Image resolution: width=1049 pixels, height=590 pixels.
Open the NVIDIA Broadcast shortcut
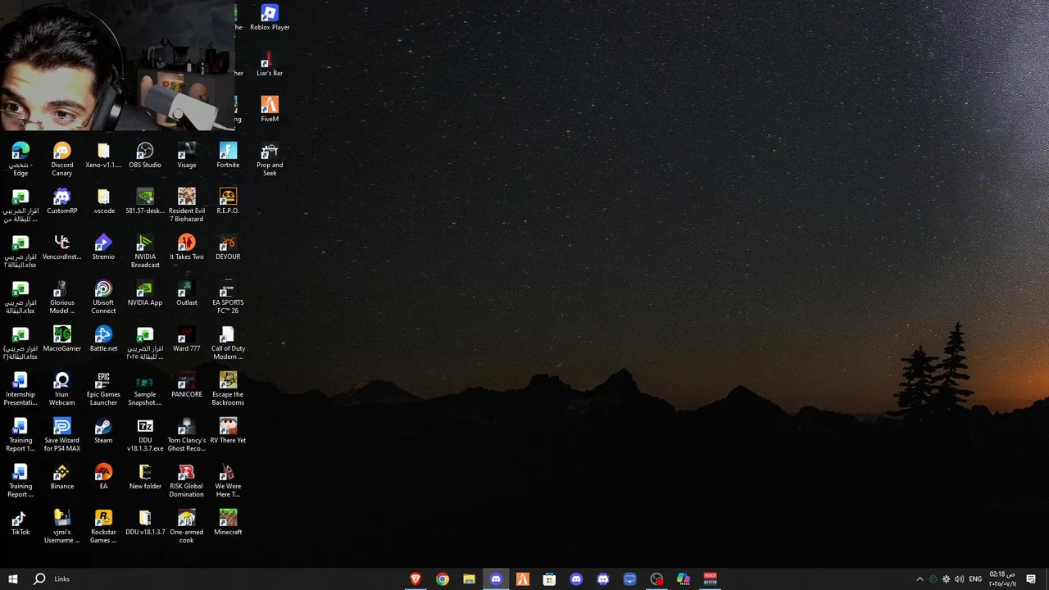[x=145, y=252]
